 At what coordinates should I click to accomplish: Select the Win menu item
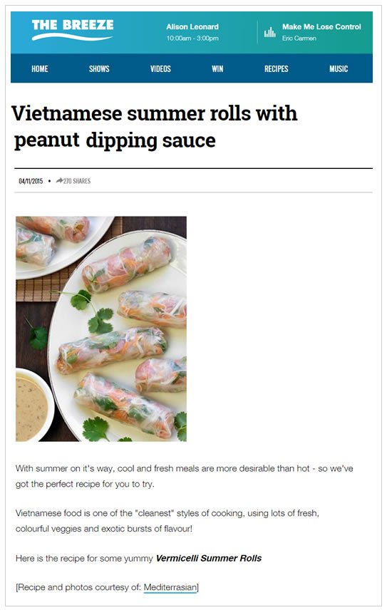pos(217,68)
